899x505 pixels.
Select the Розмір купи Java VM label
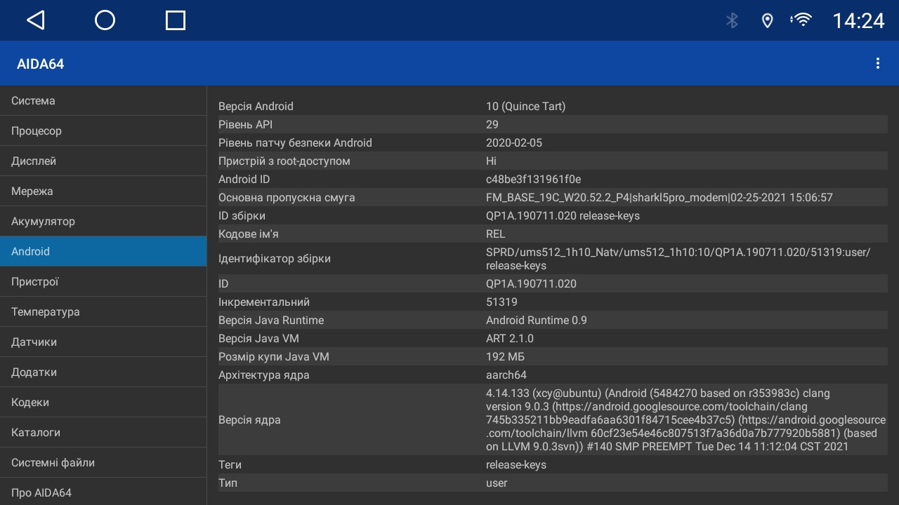pos(274,357)
